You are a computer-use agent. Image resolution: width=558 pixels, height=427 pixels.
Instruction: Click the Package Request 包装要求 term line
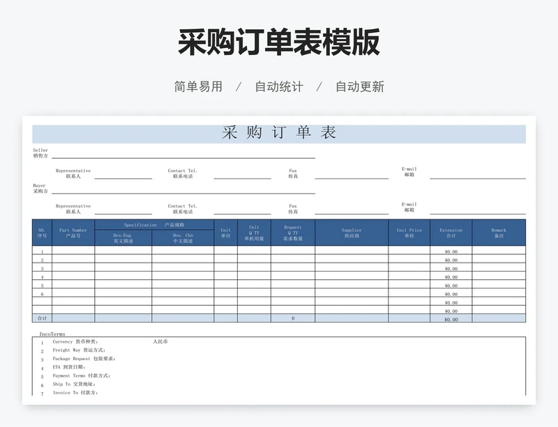pyautogui.click(x=84, y=359)
